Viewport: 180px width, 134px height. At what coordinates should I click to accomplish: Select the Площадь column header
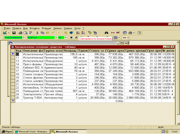(x=70, y=51)
